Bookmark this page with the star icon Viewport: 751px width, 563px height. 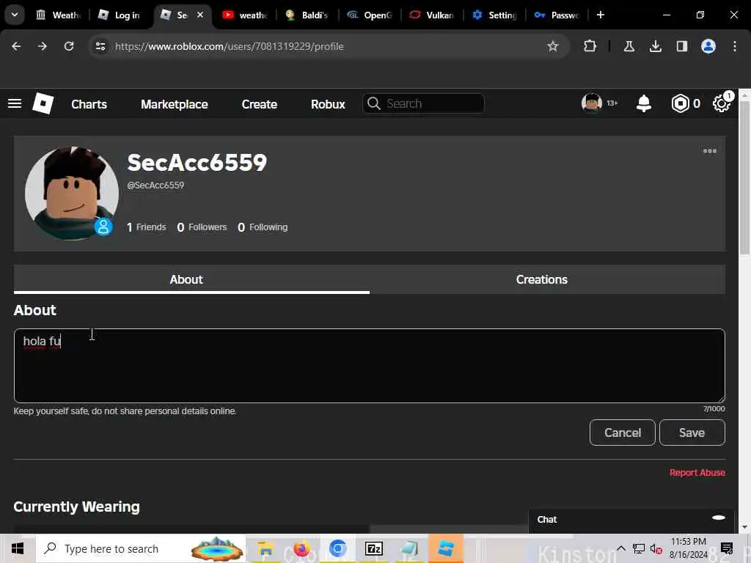point(553,46)
